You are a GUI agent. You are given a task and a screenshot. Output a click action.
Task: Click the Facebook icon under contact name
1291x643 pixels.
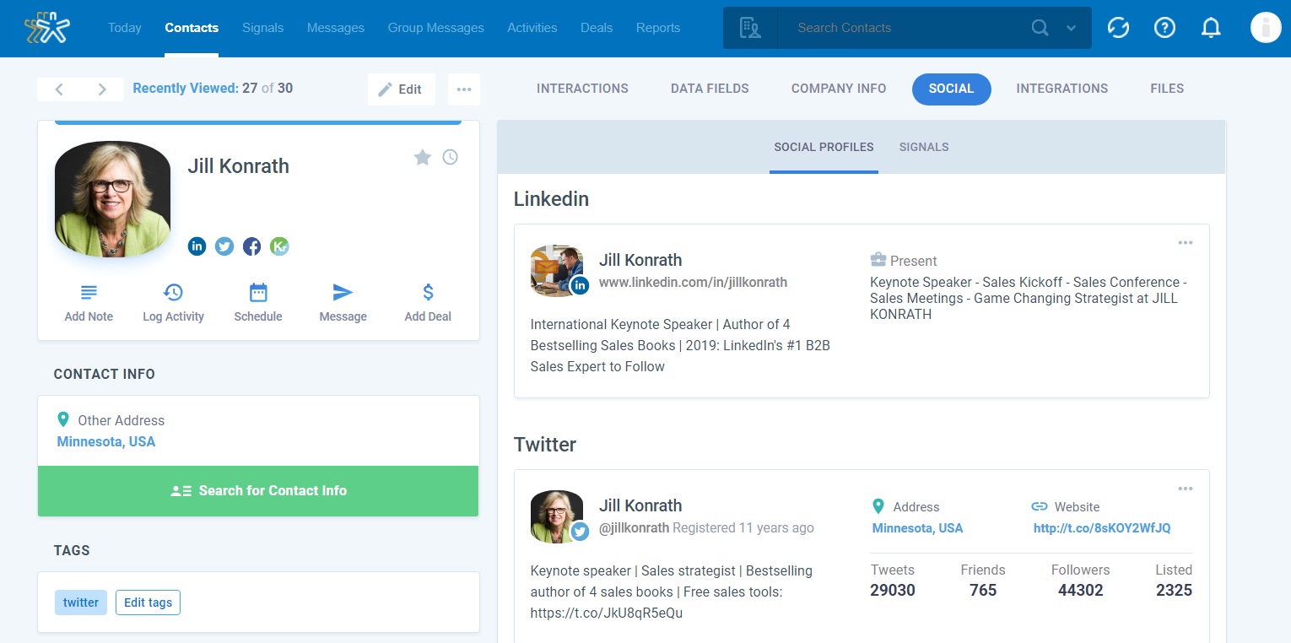(251, 246)
